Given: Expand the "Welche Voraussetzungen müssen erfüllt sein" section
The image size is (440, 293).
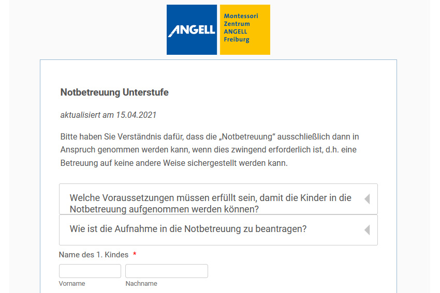Looking at the screenshot, I should click(x=218, y=199).
